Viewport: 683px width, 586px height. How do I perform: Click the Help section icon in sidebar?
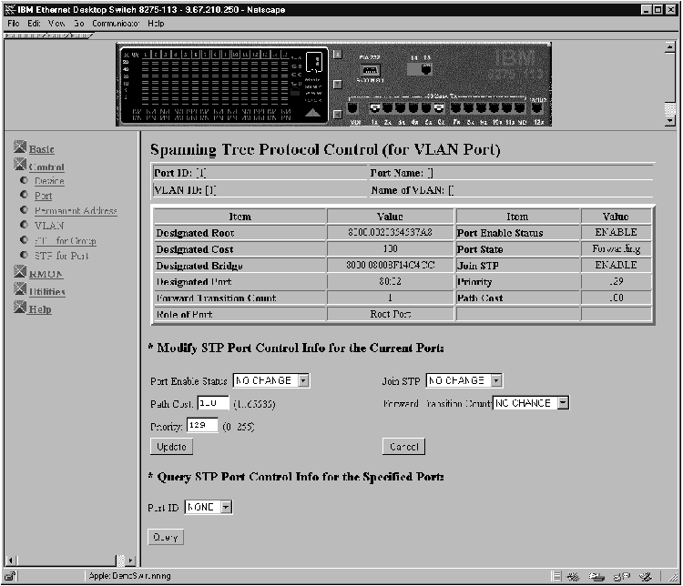click(x=21, y=309)
